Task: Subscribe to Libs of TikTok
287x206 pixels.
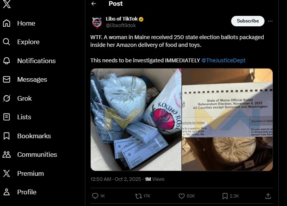Action: pos(247,21)
